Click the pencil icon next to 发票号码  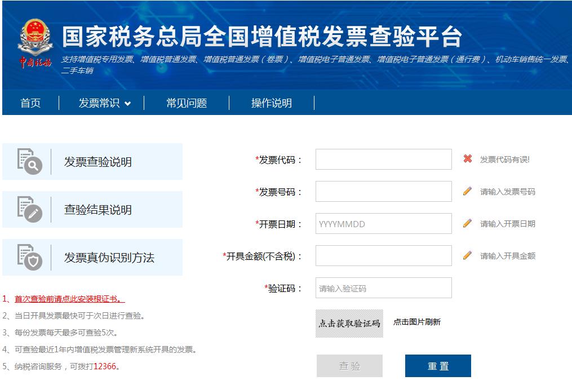coord(468,192)
